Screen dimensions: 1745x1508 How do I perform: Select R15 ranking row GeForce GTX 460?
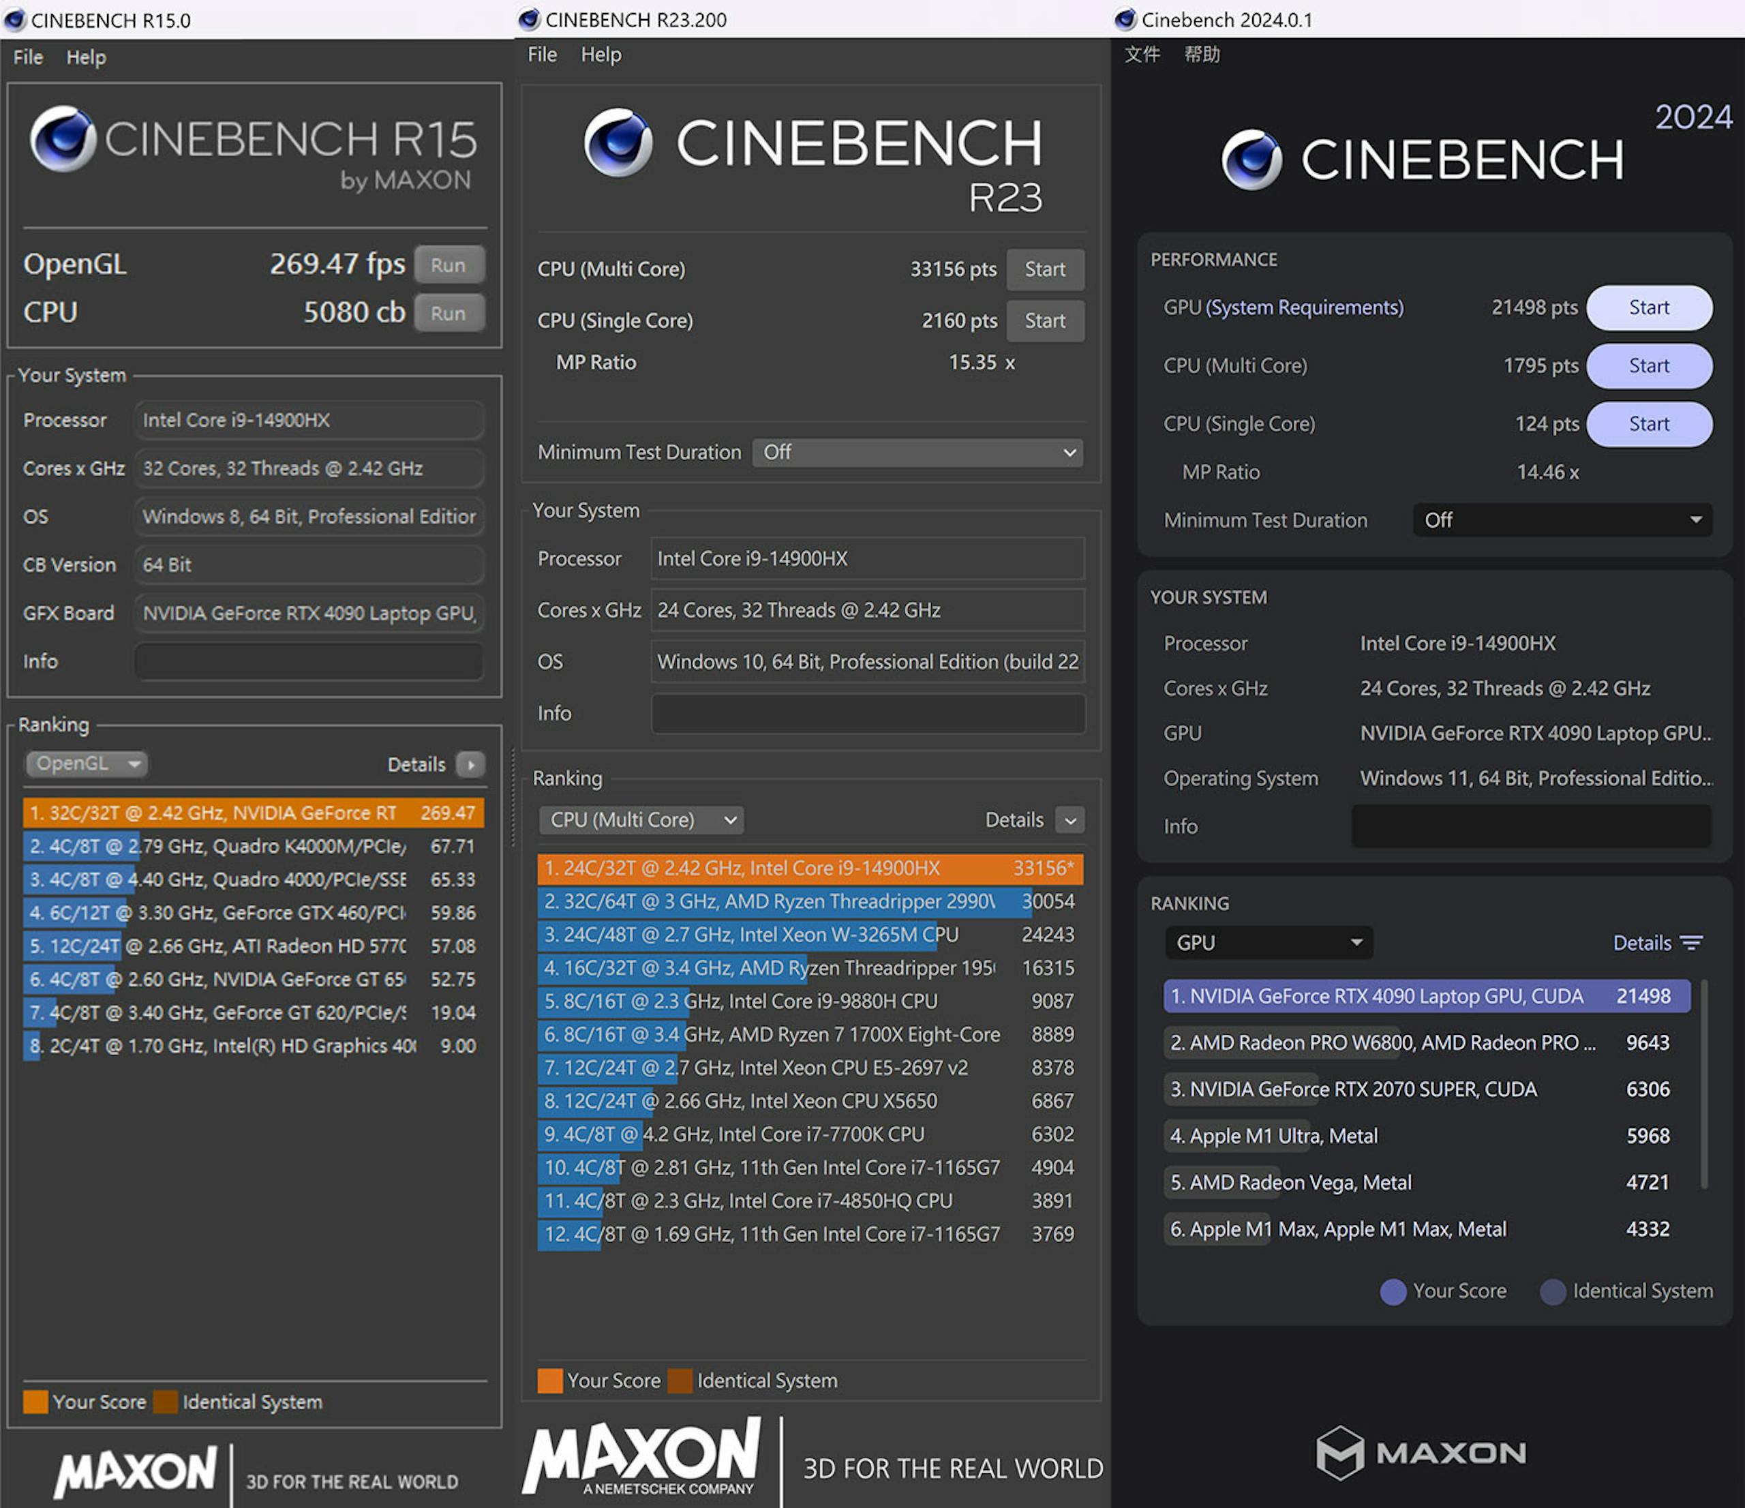[x=254, y=914]
